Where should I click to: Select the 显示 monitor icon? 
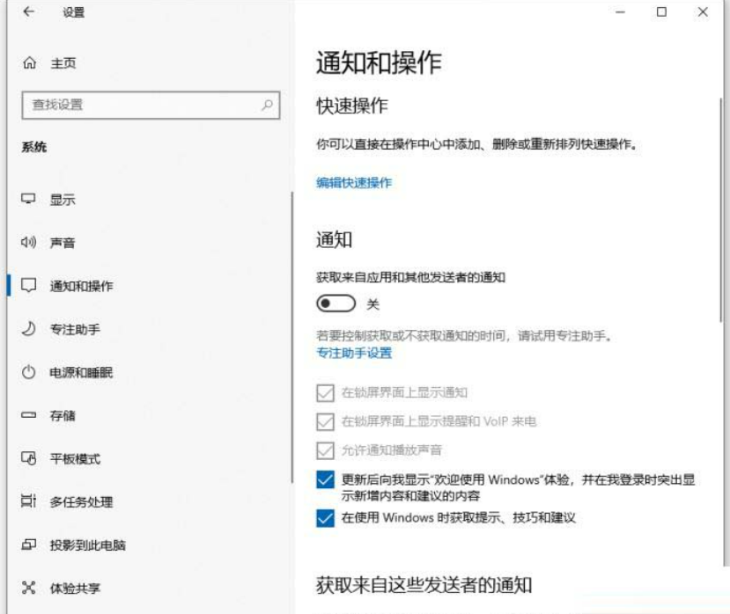click(x=28, y=199)
